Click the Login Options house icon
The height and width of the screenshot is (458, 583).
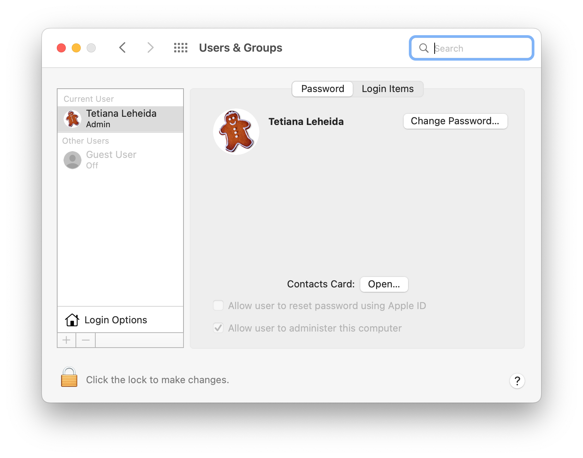click(x=72, y=320)
